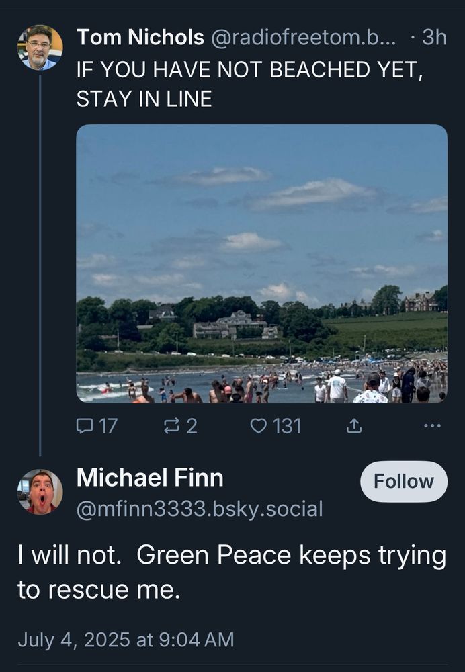
Task: Follow Michael Finn
Action: 403,482
